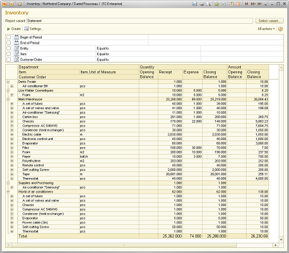Click calendar icon of End of Period
The height and width of the screenshot is (253, 289).
point(17,42)
